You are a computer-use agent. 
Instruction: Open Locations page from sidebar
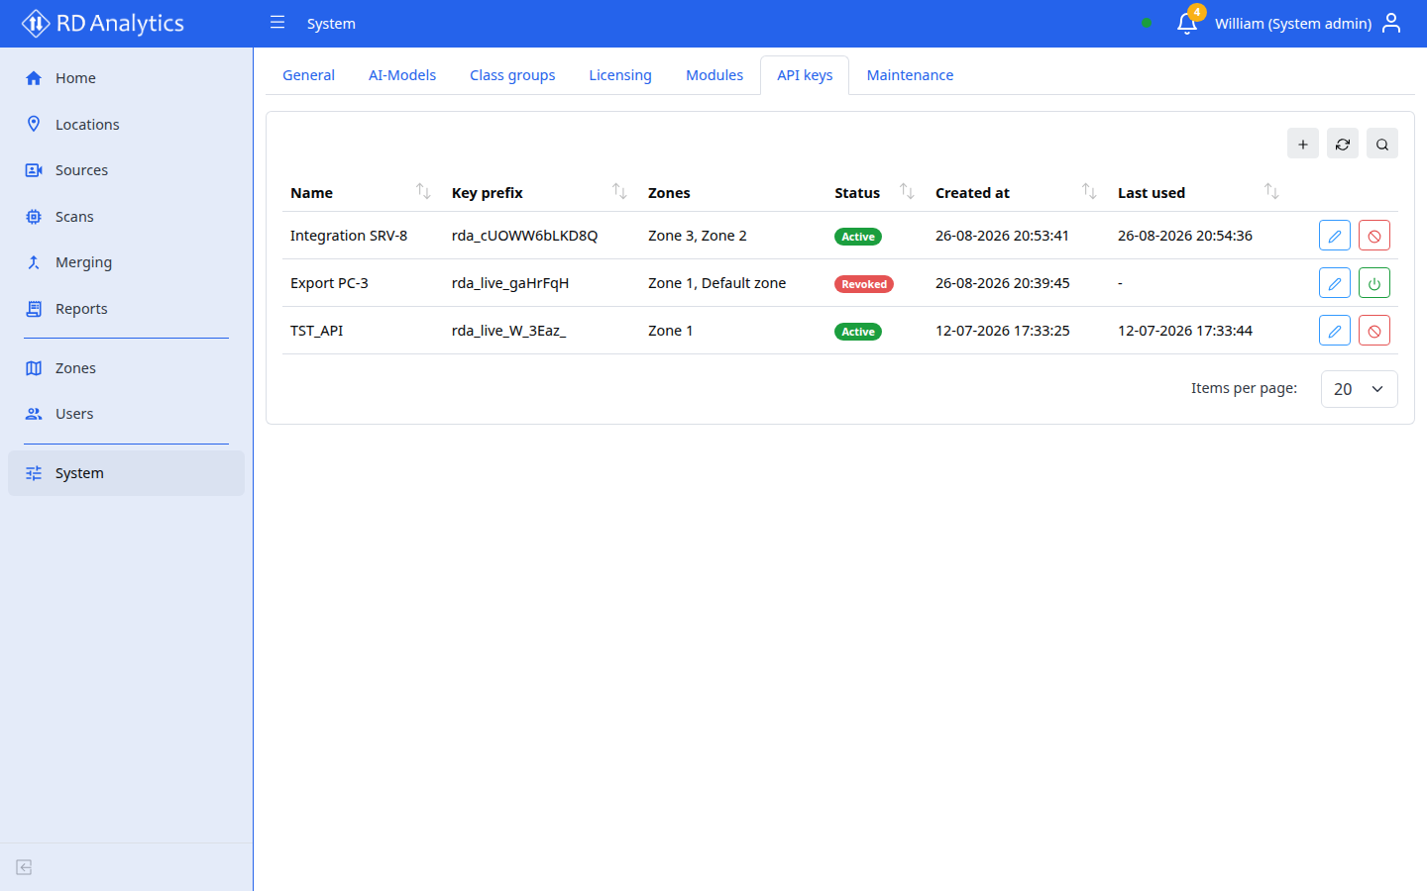point(126,125)
